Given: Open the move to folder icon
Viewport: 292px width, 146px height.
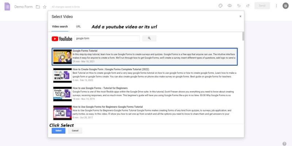Looking at the screenshot, I should [38, 7].
